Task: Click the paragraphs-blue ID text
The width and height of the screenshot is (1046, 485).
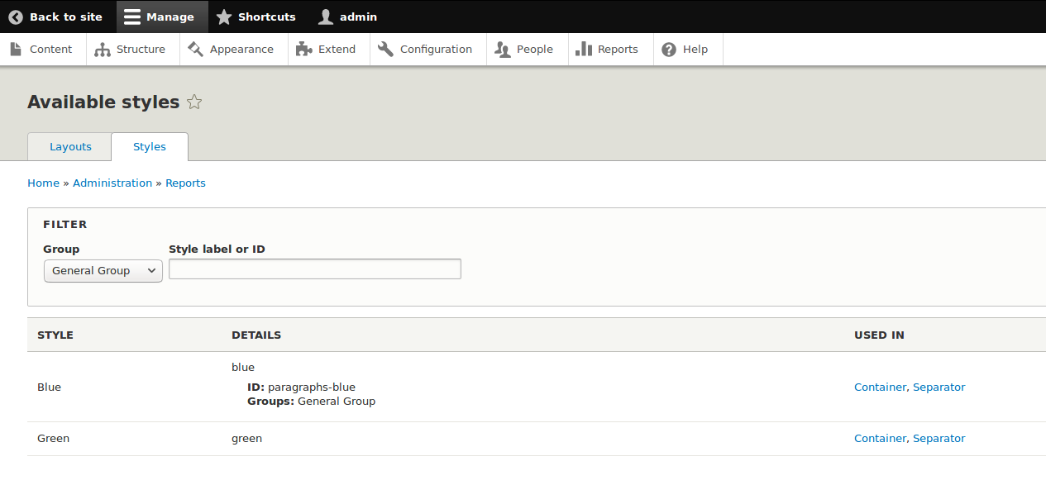Action: (312, 387)
